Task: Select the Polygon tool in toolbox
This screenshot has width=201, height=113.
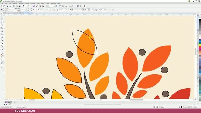Action: [2, 37]
